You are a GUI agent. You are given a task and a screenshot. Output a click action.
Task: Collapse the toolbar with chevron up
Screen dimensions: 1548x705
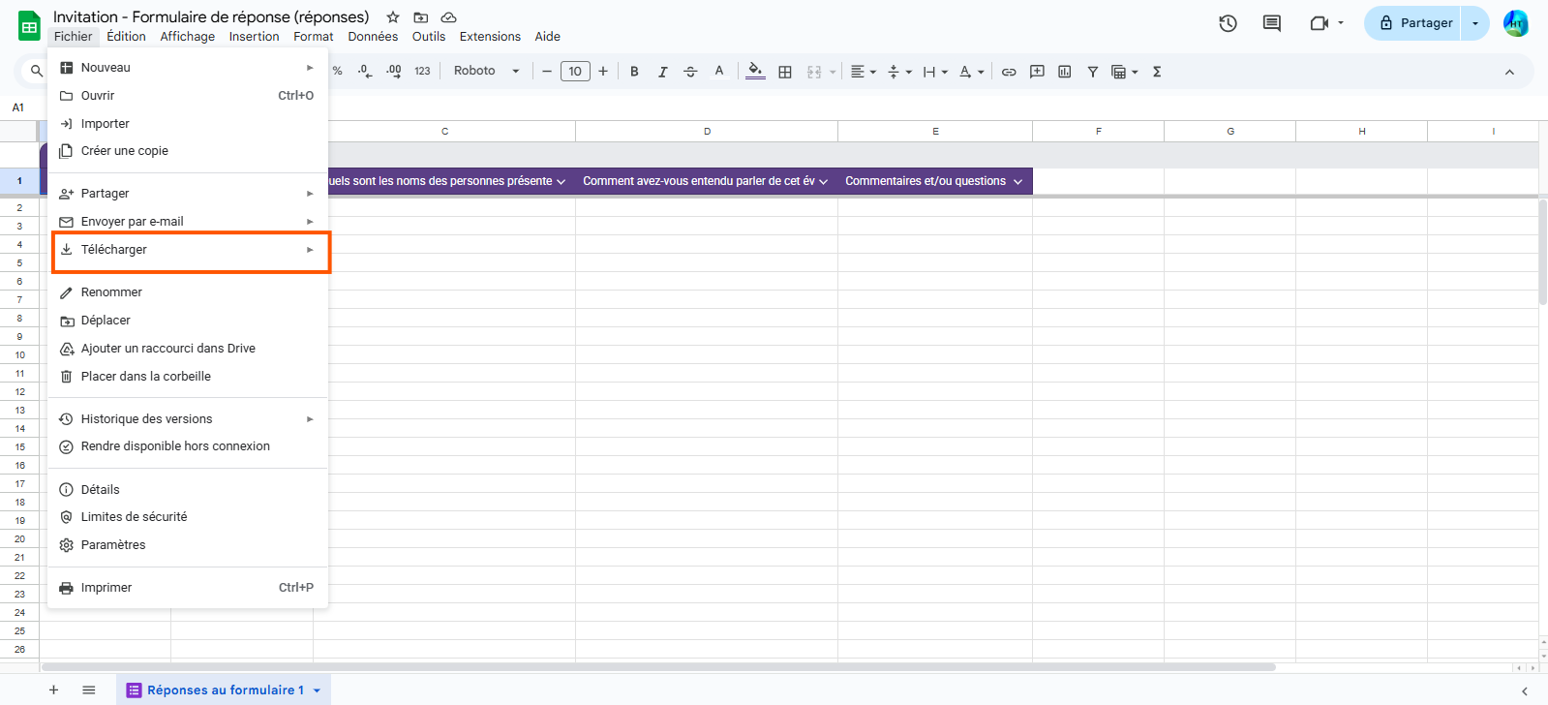tap(1509, 72)
